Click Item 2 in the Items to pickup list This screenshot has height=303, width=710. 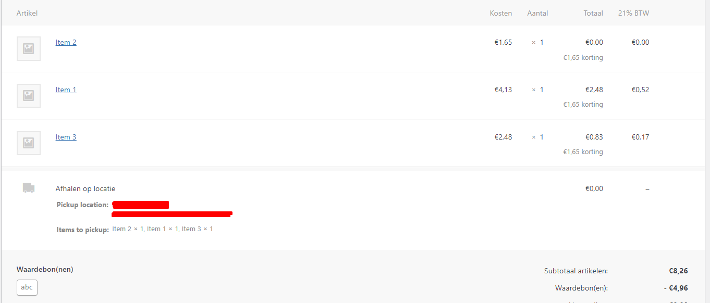122,229
